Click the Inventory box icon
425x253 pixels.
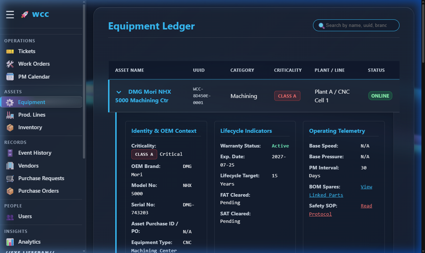pos(10,128)
